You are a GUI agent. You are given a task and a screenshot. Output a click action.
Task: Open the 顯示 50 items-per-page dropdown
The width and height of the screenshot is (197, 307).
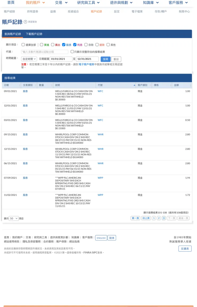[x=14, y=218]
